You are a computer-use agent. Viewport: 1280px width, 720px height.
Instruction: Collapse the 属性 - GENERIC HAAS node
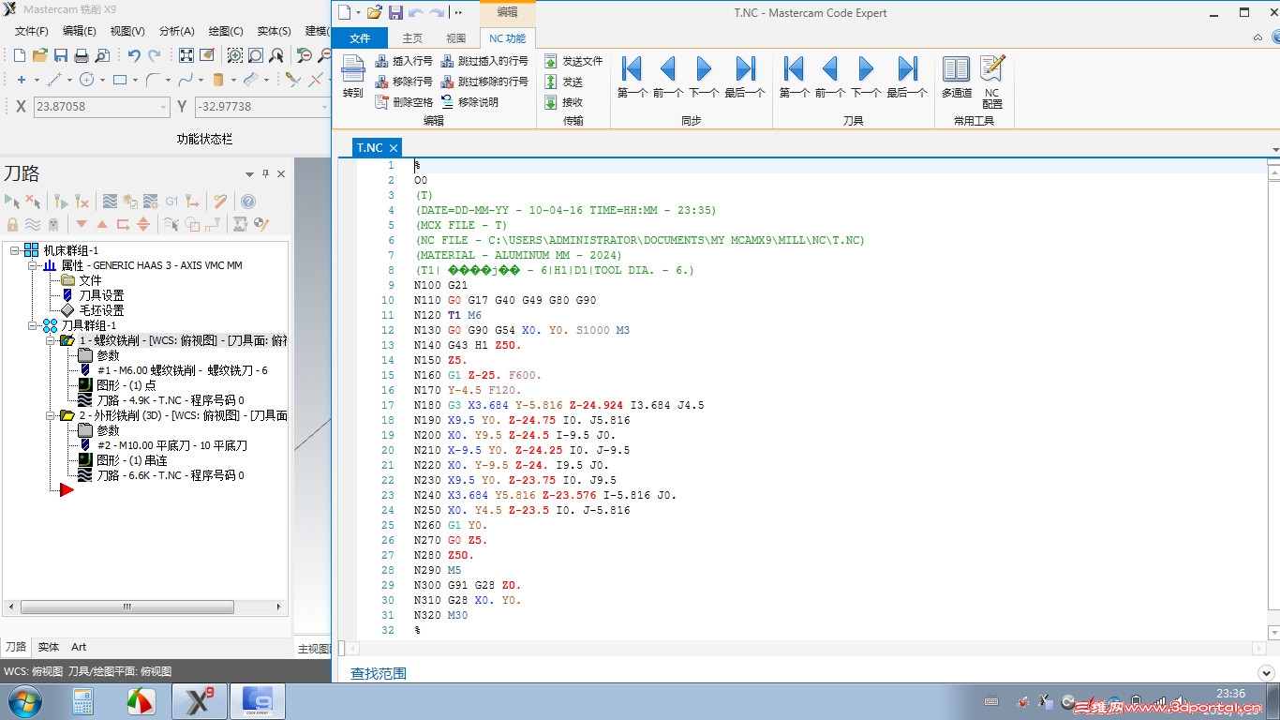pyautogui.click(x=32, y=265)
